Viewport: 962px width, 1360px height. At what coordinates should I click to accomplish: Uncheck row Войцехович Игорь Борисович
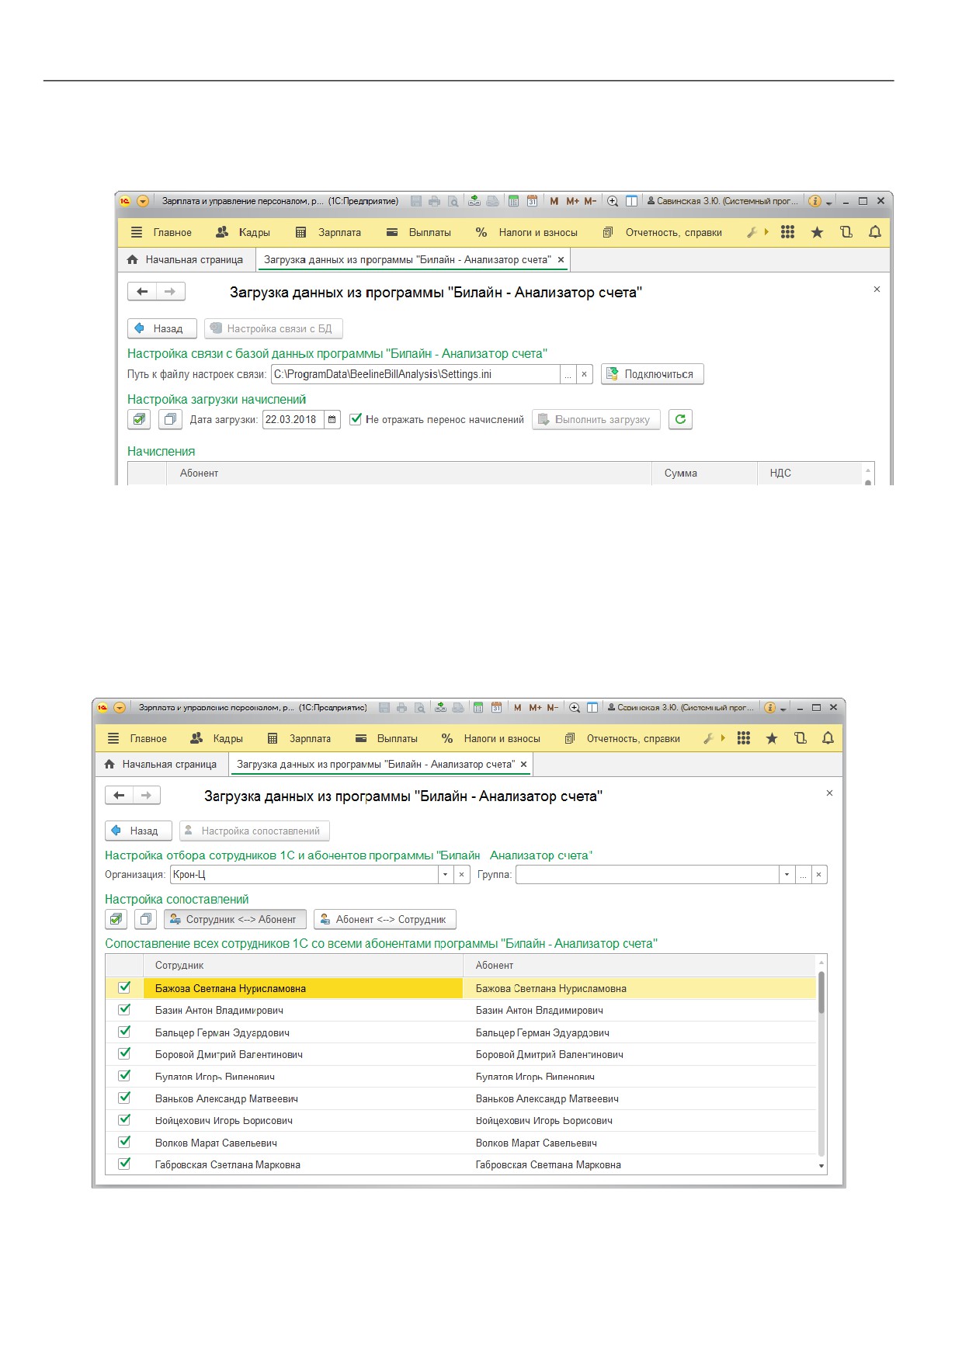pos(124,1120)
